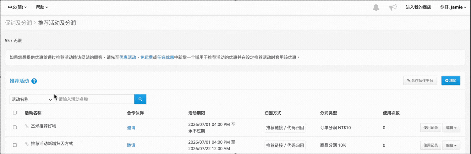This screenshot has width=471, height=154.
Task: Toggle the select-all checkbox in table header
Action: tap(15, 113)
